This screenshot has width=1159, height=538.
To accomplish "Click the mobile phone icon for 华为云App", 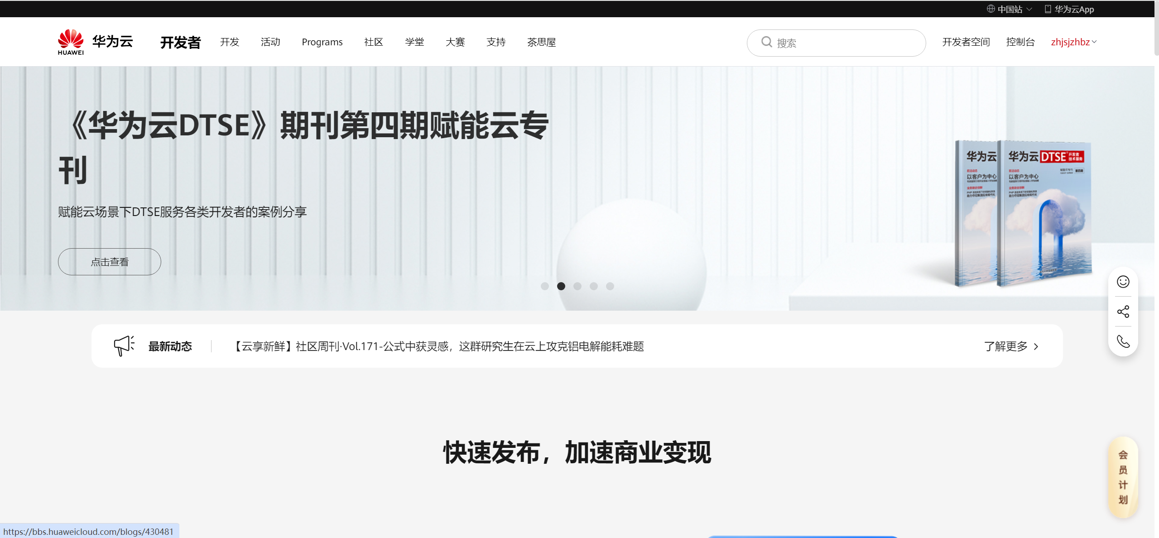I will pyautogui.click(x=1048, y=9).
